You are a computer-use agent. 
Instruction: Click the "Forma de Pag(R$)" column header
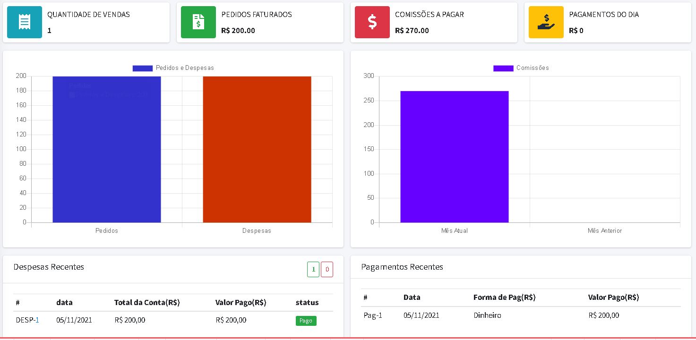click(504, 297)
